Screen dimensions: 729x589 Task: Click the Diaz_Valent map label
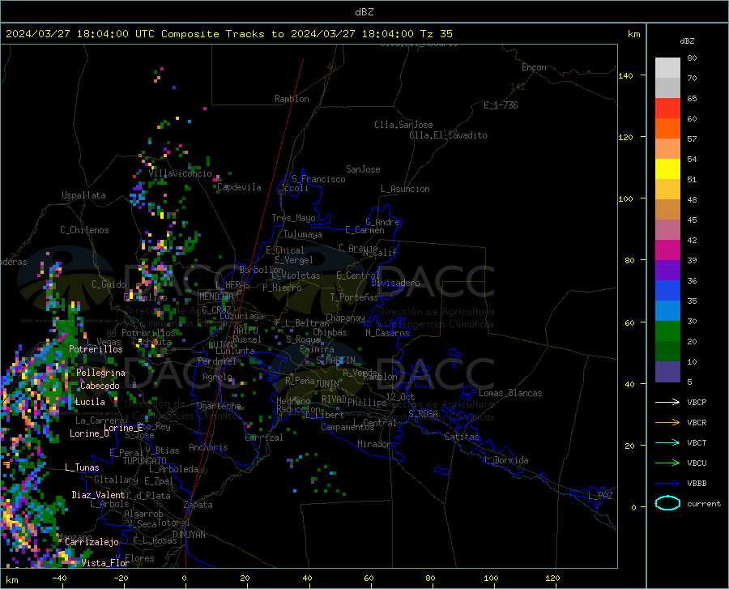98,495
